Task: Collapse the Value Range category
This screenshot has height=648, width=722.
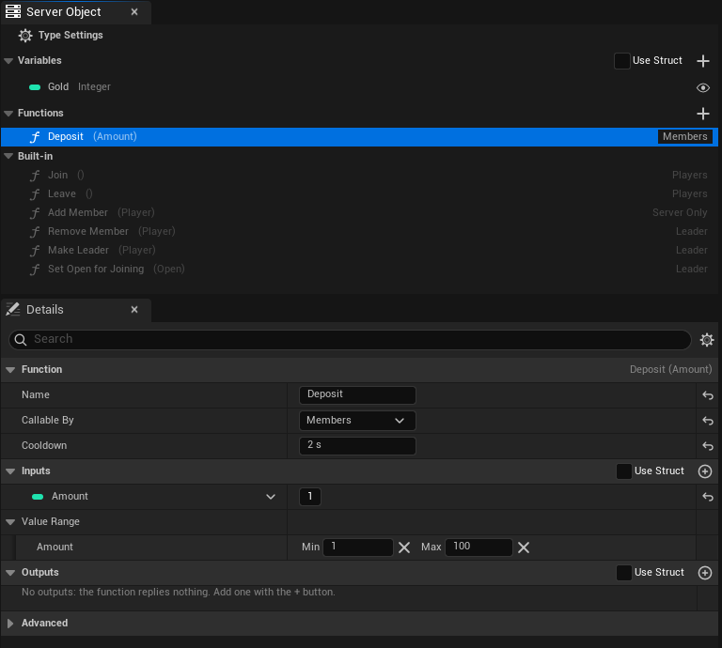Action: pos(10,522)
